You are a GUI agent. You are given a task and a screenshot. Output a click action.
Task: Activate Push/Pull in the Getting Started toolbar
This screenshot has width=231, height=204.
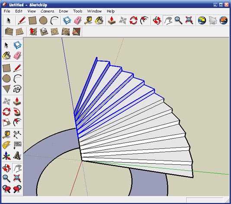(x=112, y=20)
